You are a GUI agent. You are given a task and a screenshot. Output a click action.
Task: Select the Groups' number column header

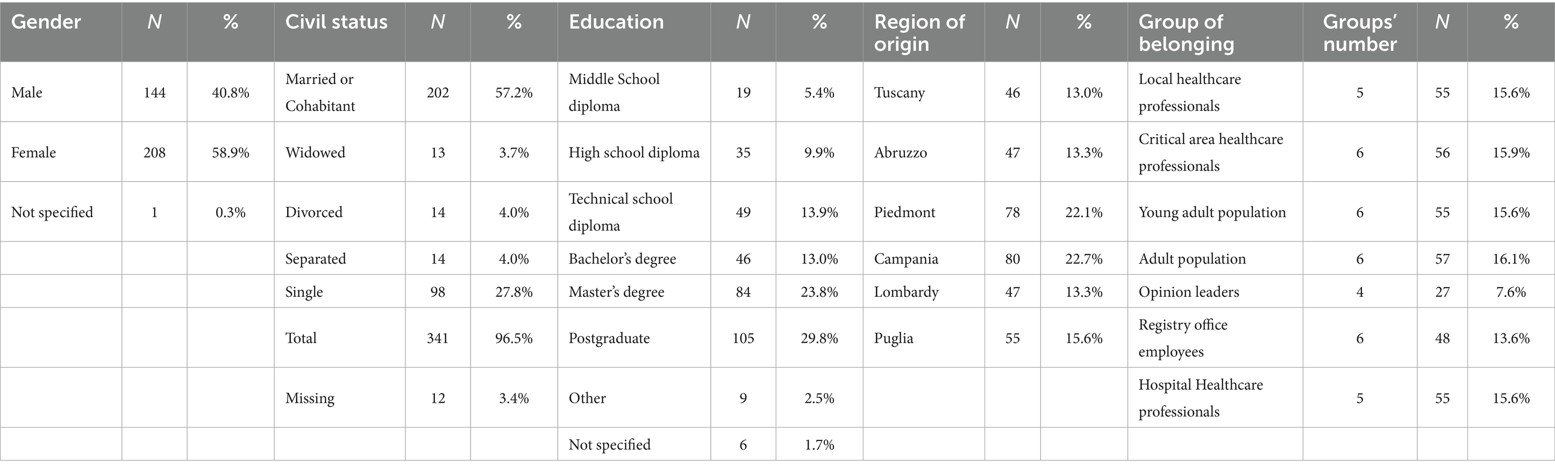click(x=1360, y=33)
